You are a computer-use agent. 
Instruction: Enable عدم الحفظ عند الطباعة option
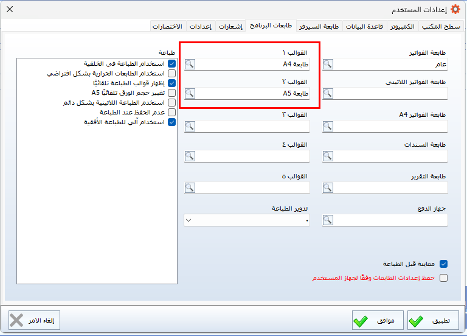click(171, 112)
